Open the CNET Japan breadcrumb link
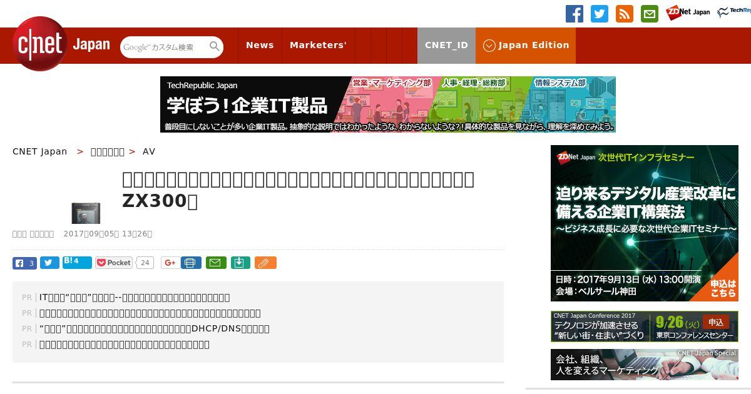Screen dimensions: 751x394 40,151
